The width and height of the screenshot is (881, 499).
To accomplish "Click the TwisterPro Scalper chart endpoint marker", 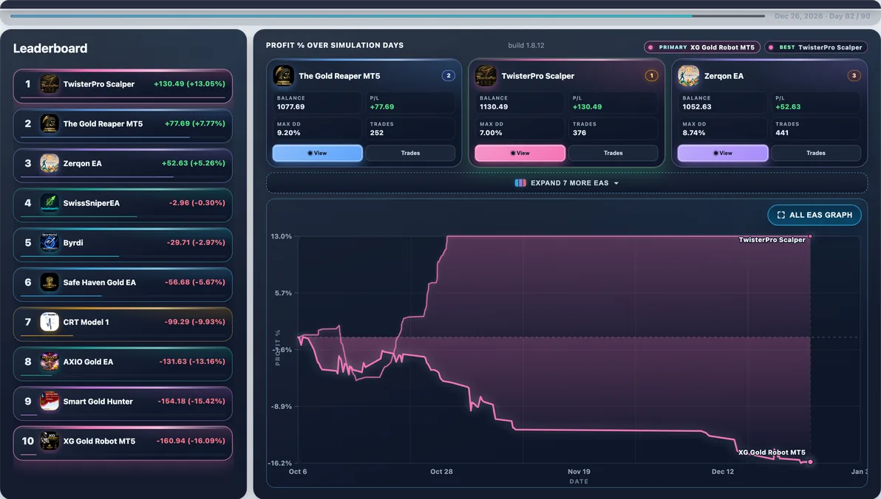I will click(x=810, y=236).
